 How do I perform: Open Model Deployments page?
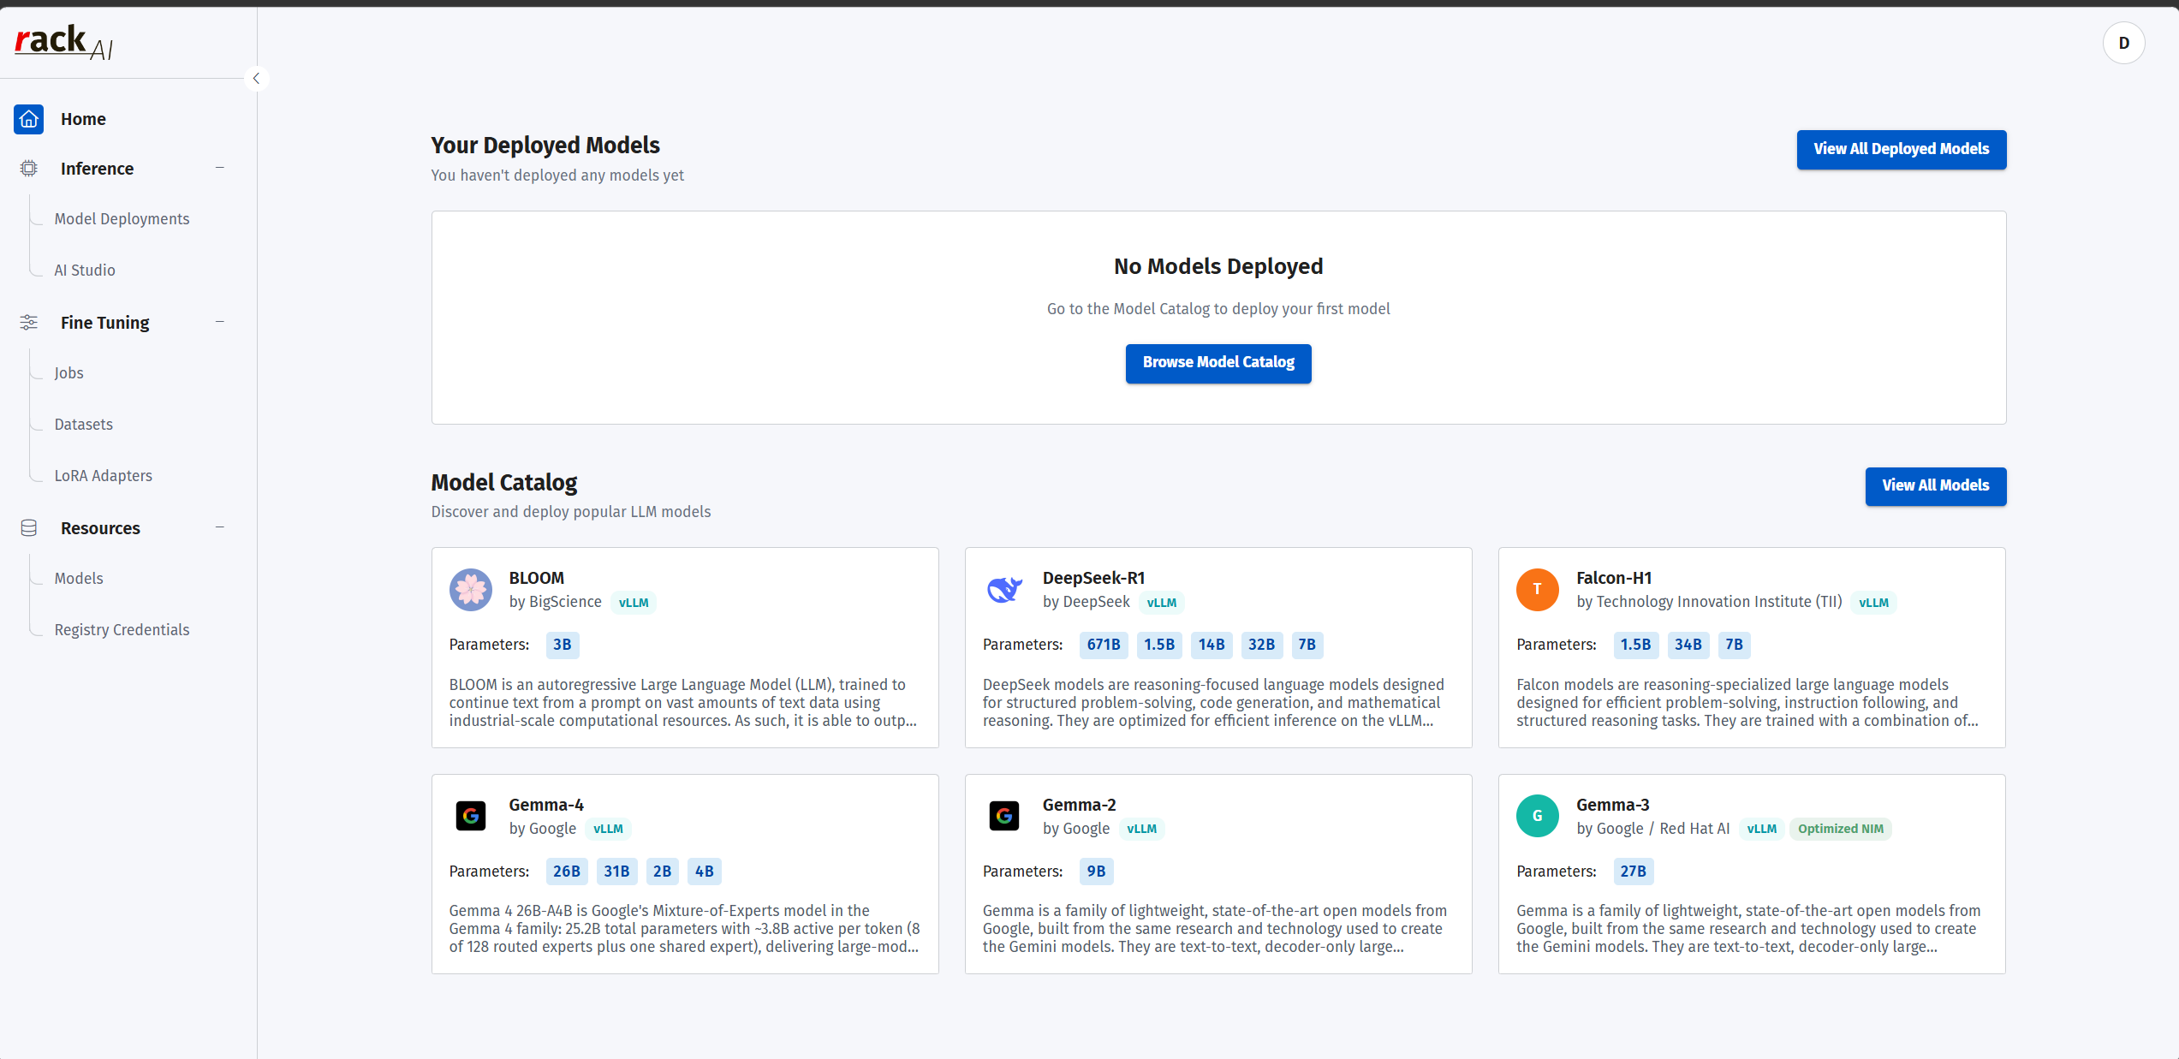tap(122, 219)
